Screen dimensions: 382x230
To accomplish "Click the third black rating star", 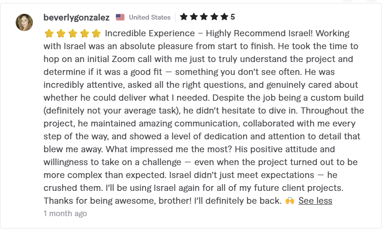I will point(204,17).
